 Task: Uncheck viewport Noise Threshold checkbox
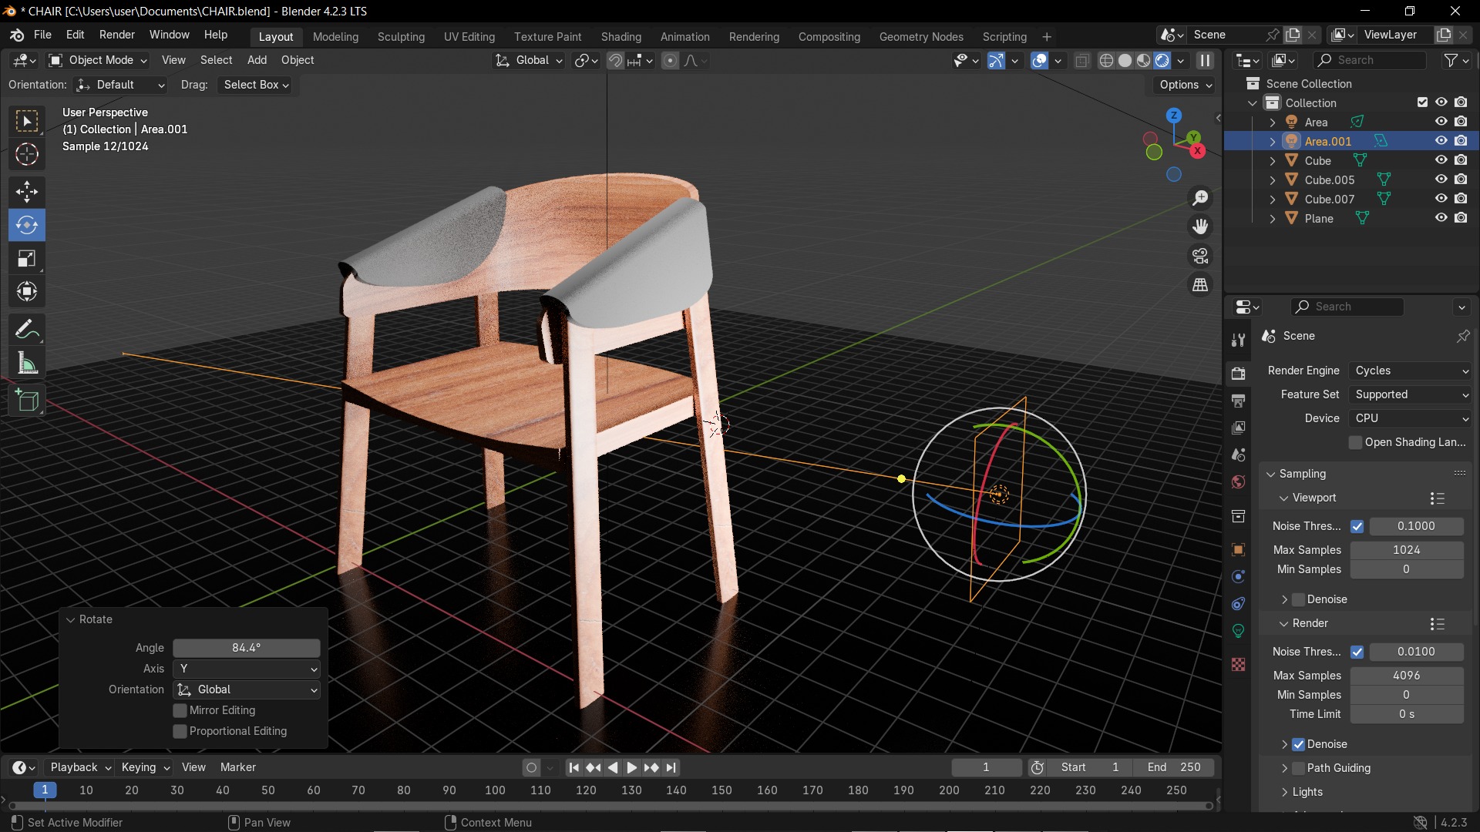tap(1357, 526)
